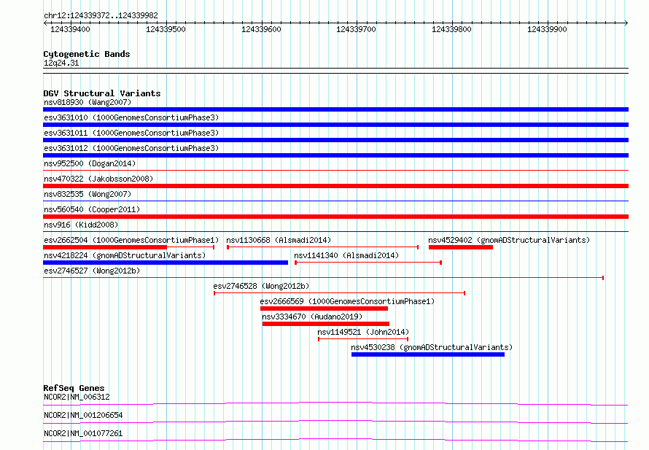Screen dimensions: 649x450
Task: Select the esv2662504 red bar
Action: [x=105, y=247]
